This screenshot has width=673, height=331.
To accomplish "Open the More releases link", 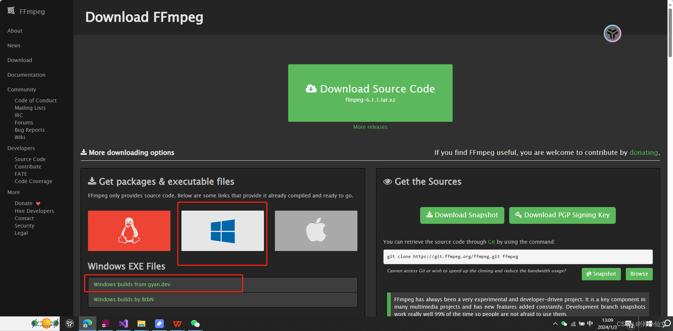I will point(370,127).
